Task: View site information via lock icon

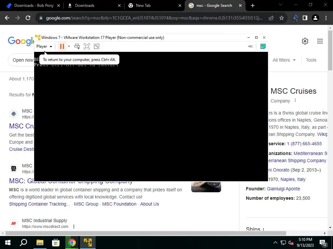Action: [41, 18]
